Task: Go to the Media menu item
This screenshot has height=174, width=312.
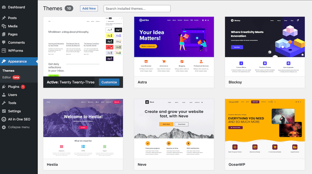Action: pos(13,26)
